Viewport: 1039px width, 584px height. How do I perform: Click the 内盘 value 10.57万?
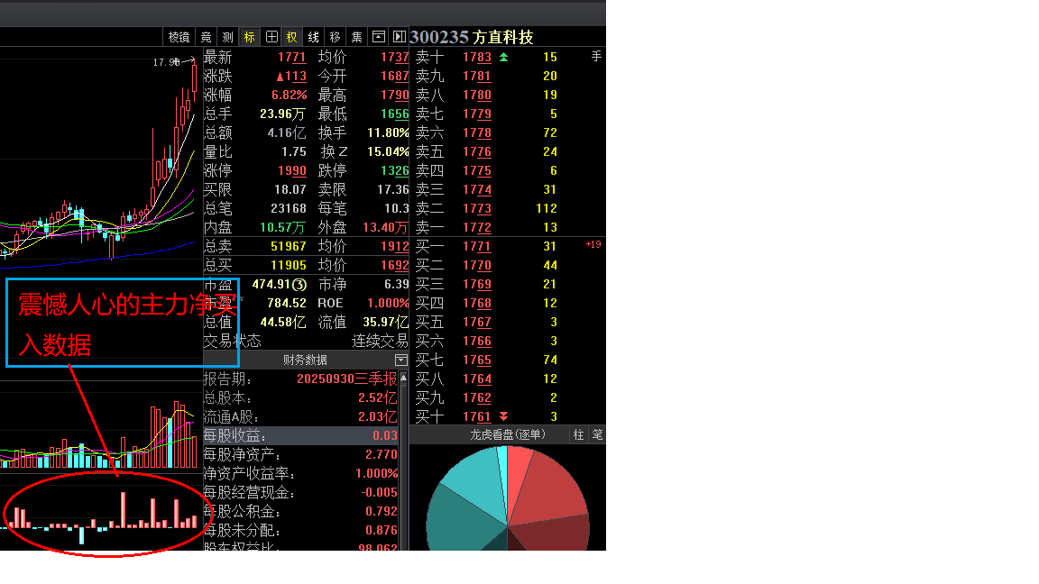click(282, 227)
